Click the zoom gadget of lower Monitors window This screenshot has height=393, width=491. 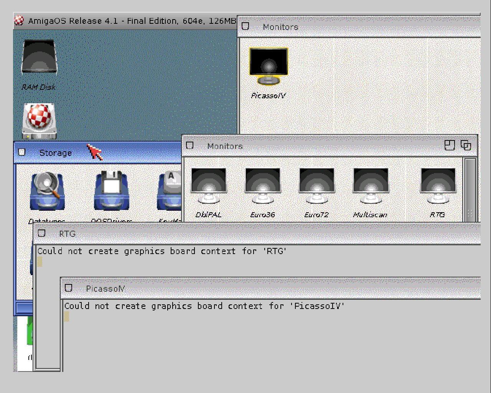coord(450,145)
